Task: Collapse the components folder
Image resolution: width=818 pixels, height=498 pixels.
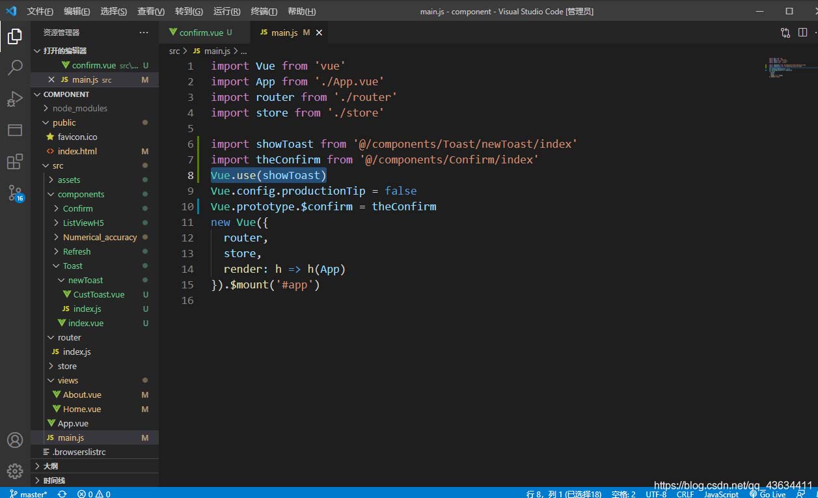Action: (81, 194)
